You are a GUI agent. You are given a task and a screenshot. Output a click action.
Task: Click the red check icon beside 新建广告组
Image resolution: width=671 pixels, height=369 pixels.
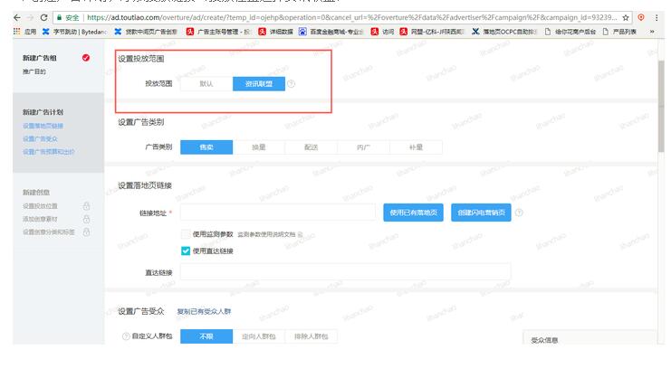[x=86, y=58]
